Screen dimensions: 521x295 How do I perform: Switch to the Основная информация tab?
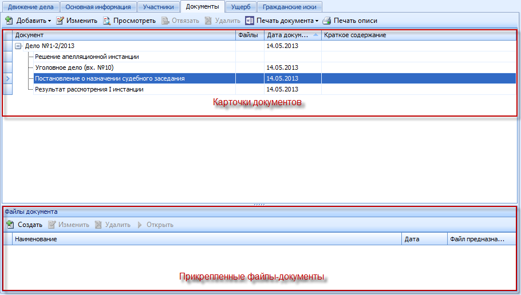pos(98,7)
